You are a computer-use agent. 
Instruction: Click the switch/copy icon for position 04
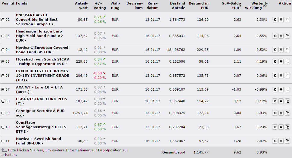click(287, 50)
